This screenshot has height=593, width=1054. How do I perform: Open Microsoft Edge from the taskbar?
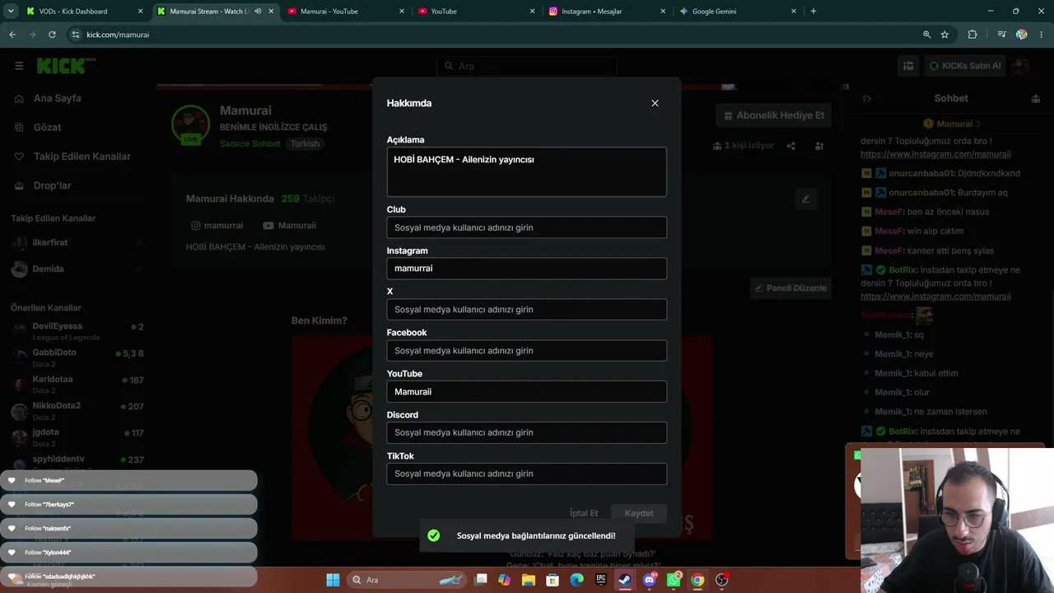tap(576, 580)
